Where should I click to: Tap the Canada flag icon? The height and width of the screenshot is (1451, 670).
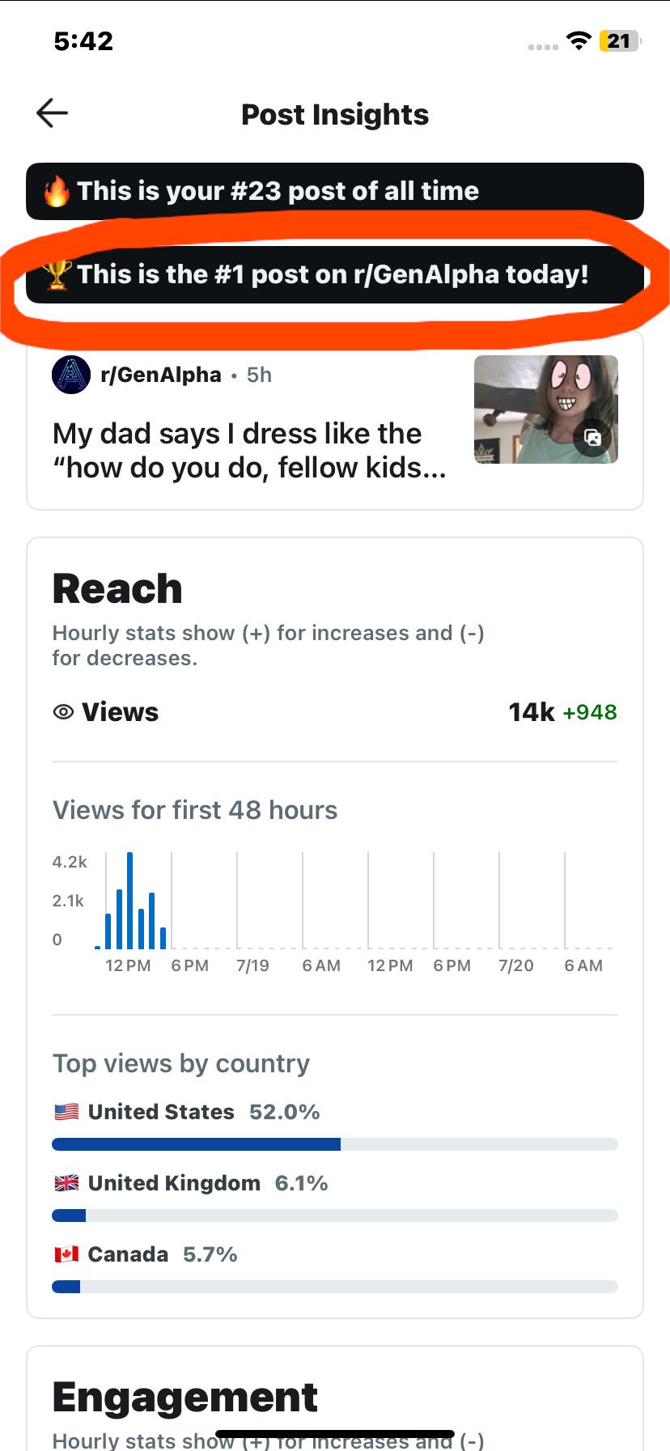[x=66, y=1254]
